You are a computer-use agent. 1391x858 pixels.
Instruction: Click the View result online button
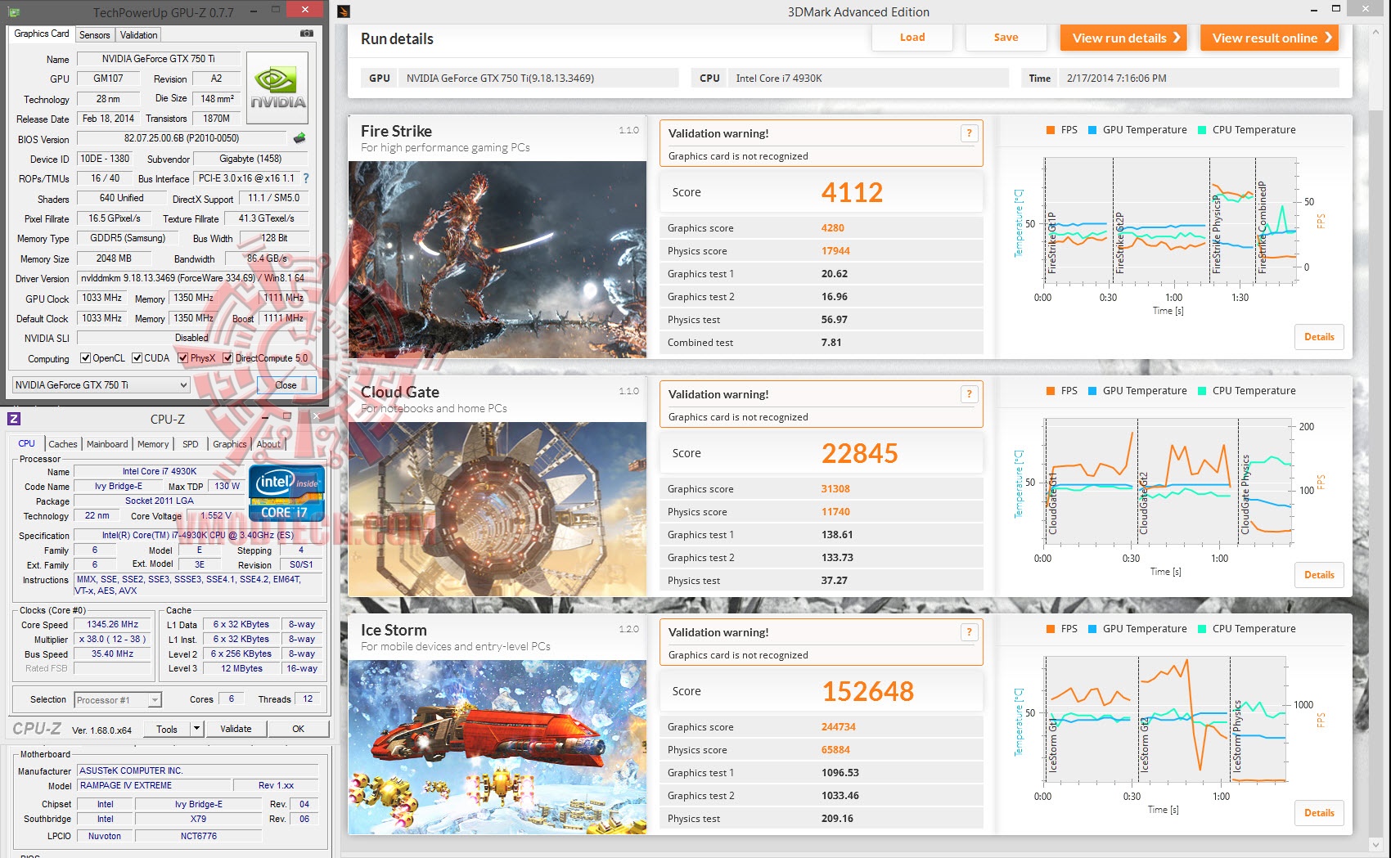click(x=1270, y=38)
